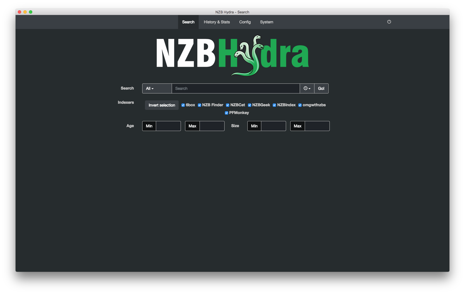Click the Age Min input field
Screen dimensions: 465x294
168,126
